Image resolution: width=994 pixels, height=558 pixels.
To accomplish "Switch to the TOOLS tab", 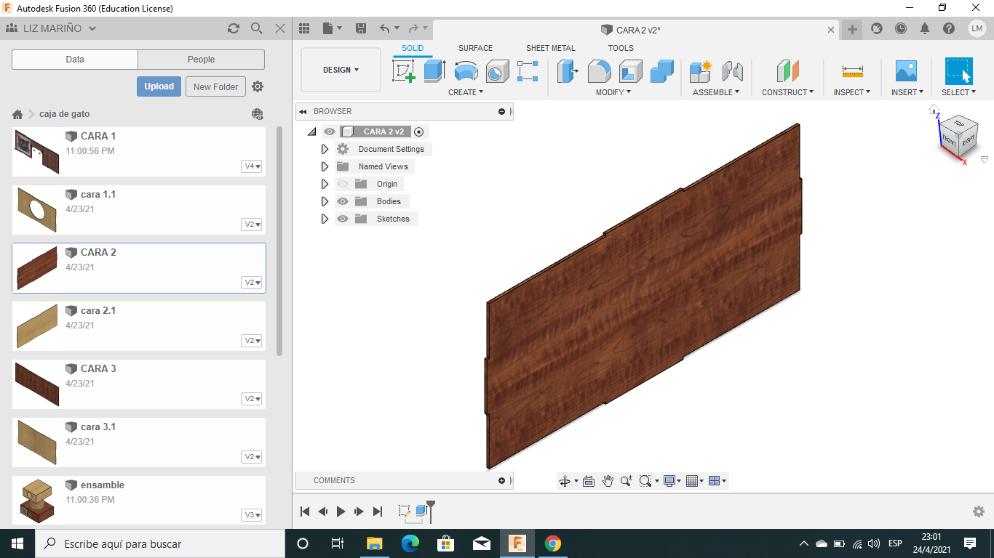I will (x=621, y=48).
